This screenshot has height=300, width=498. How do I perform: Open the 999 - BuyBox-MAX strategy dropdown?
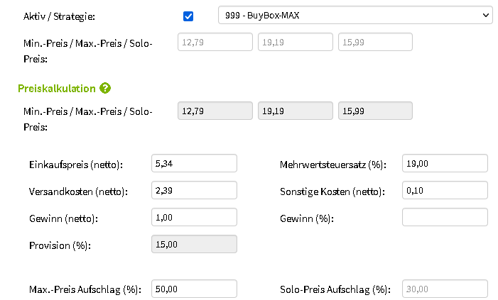pyautogui.click(x=355, y=15)
